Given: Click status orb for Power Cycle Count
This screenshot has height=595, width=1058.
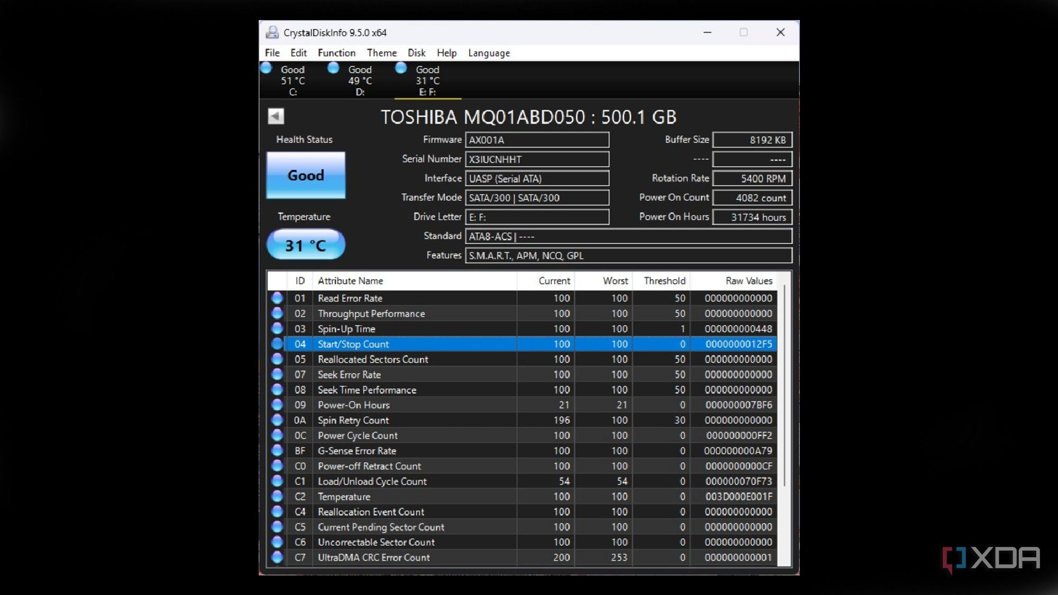Looking at the screenshot, I should (277, 435).
